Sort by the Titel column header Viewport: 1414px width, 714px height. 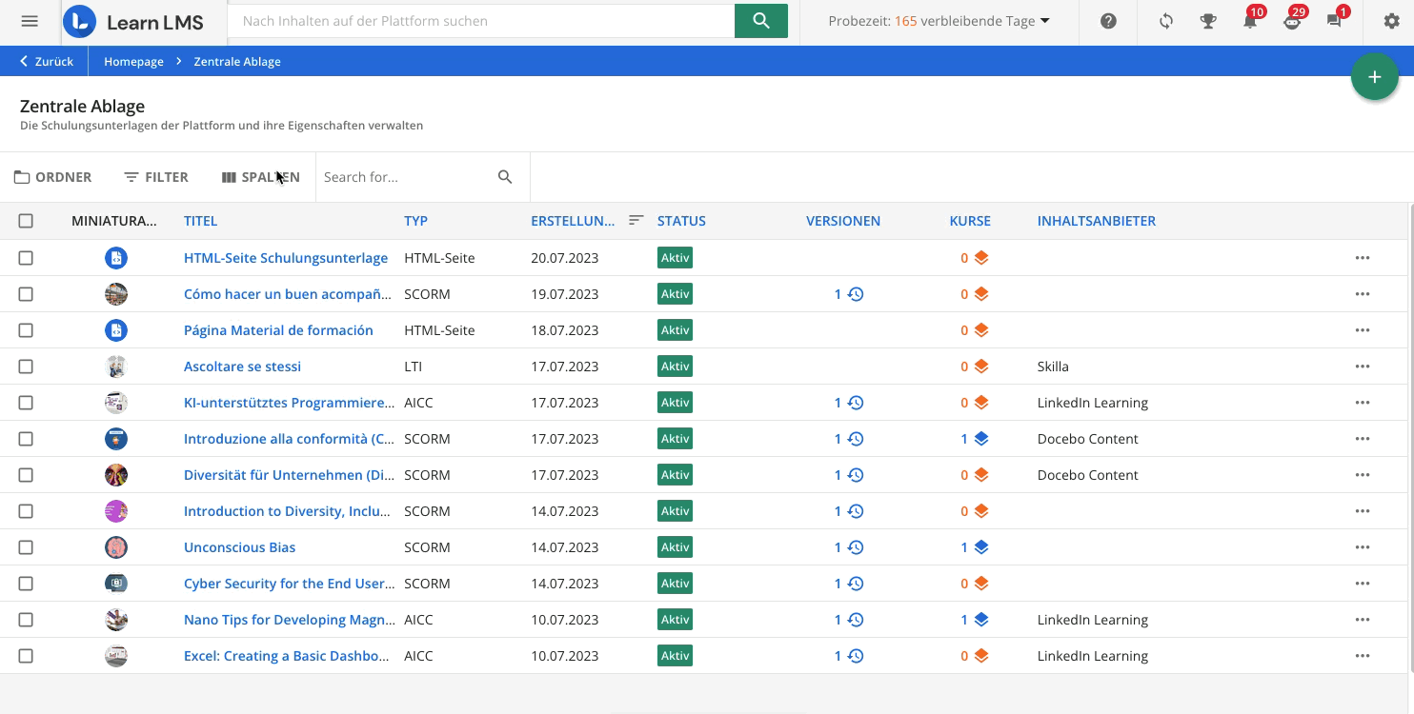click(x=200, y=221)
